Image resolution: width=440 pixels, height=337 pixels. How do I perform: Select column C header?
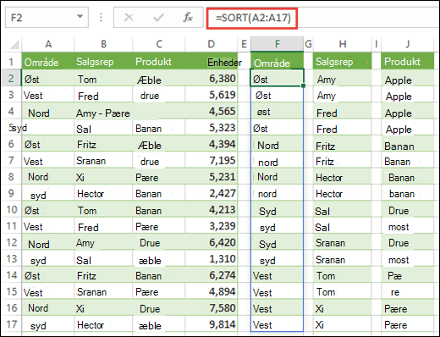[x=159, y=44]
